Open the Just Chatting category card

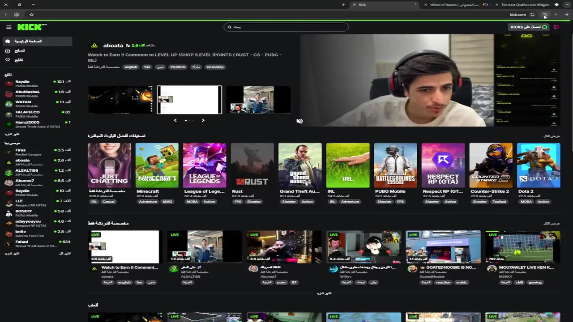coord(109,165)
